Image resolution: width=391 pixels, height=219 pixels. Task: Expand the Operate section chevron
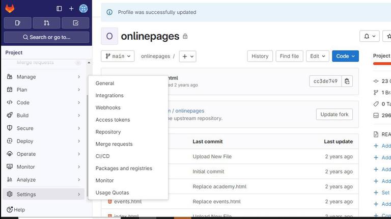tap(79, 154)
